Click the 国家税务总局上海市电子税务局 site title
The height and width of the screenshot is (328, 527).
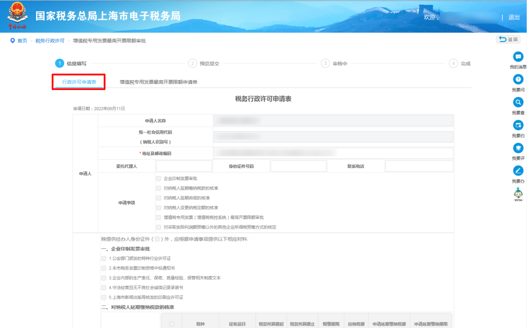tap(108, 16)
